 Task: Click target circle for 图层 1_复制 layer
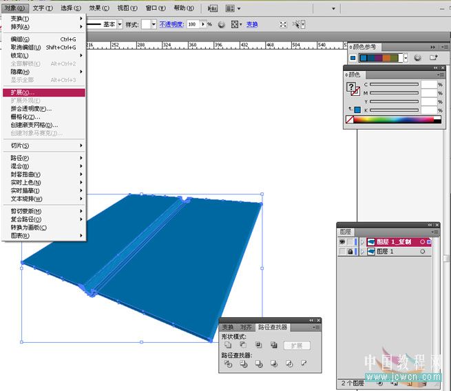(x=422, y=242)
